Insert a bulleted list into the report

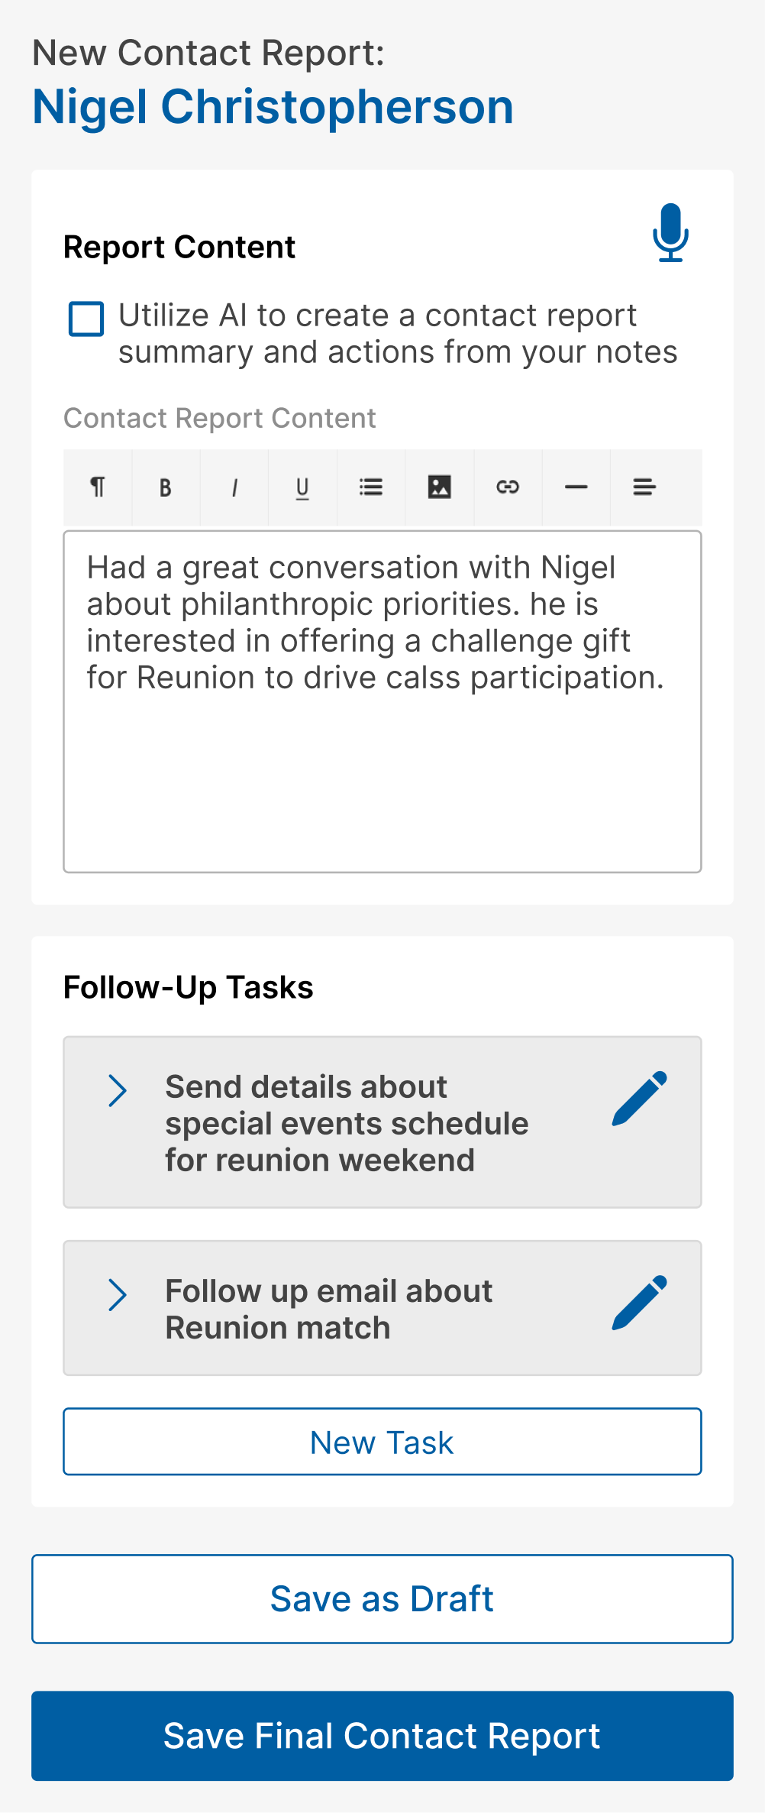371,487
